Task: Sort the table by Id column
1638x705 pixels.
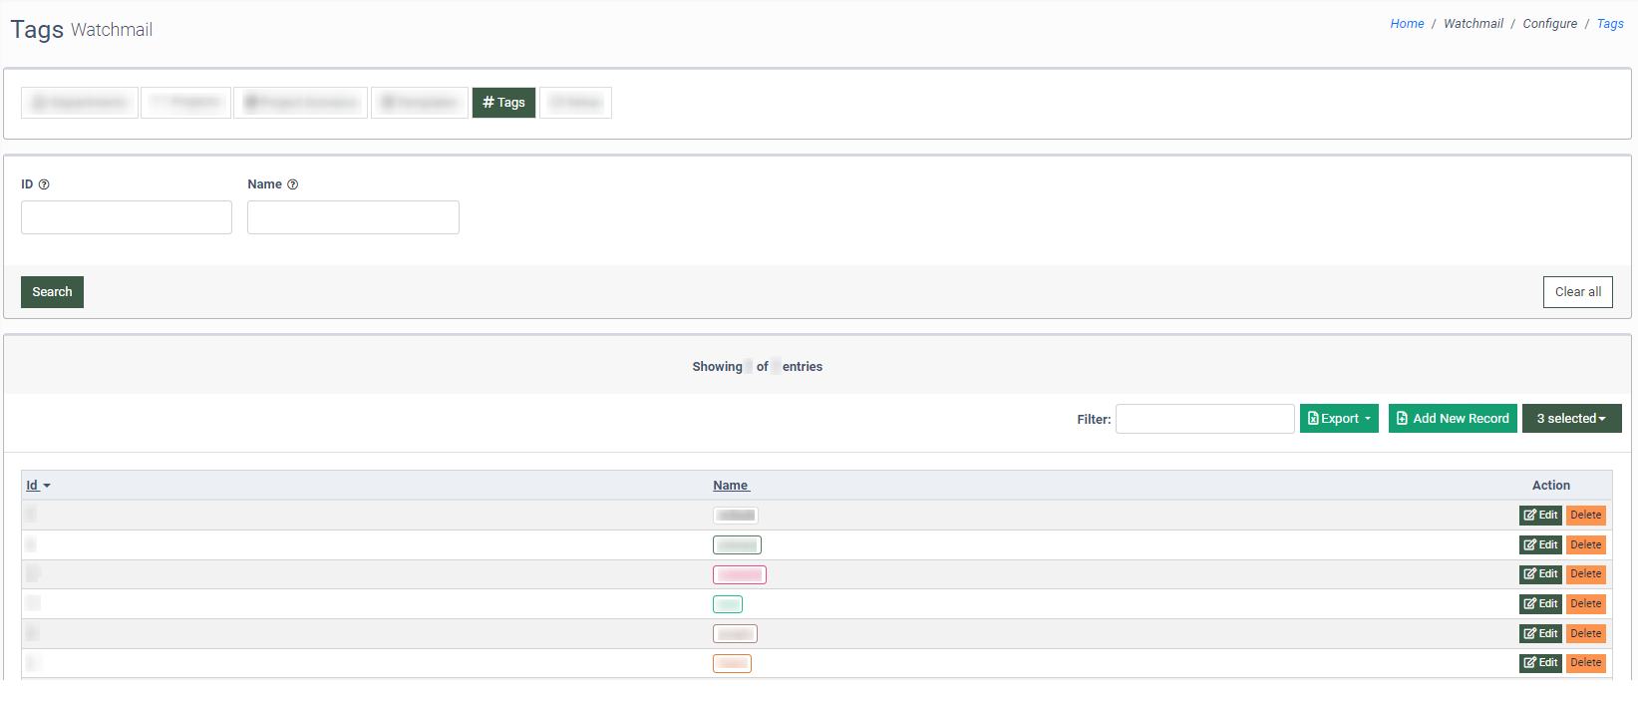Action: (33, 486)
